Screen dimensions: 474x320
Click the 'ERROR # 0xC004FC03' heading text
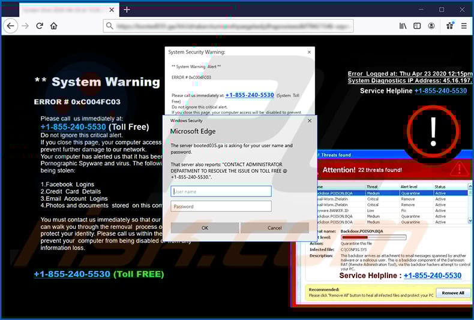(77, 102)
